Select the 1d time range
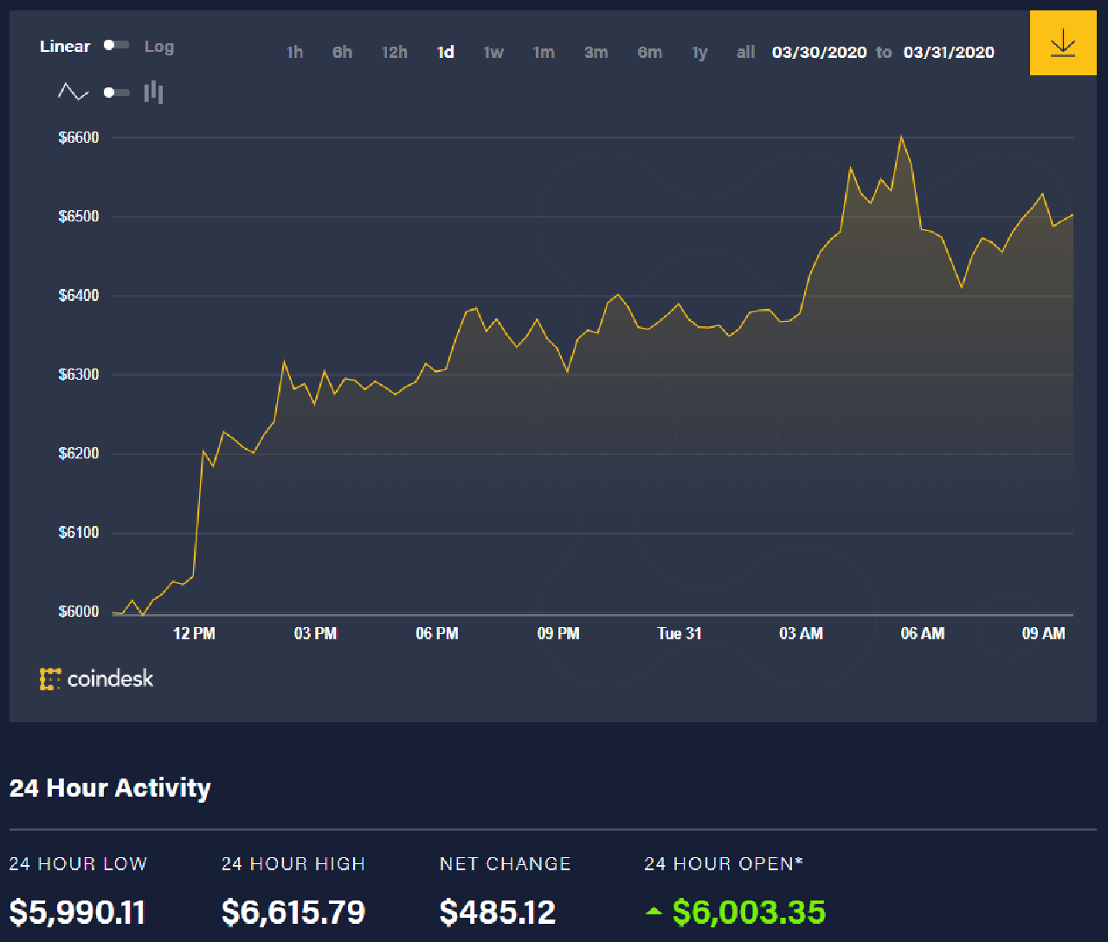 tap(446, 53)
